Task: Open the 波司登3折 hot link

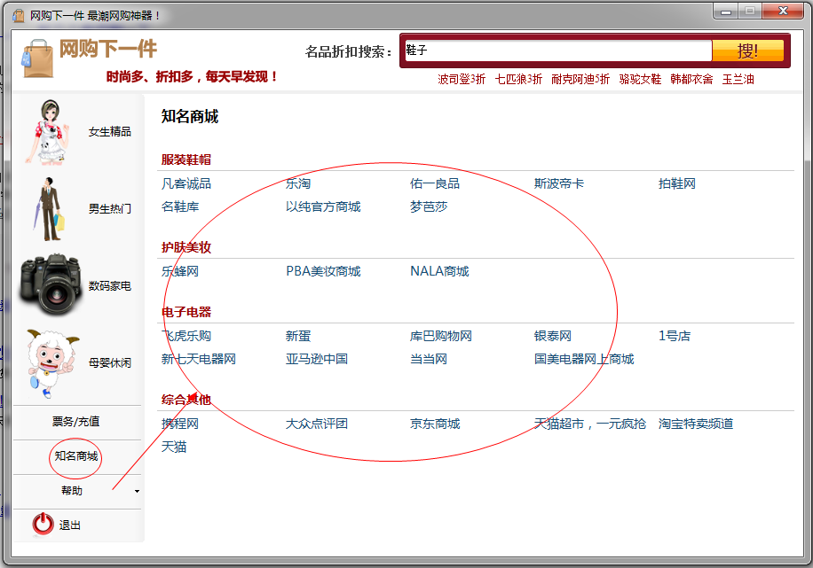Action: coord(462,79)
